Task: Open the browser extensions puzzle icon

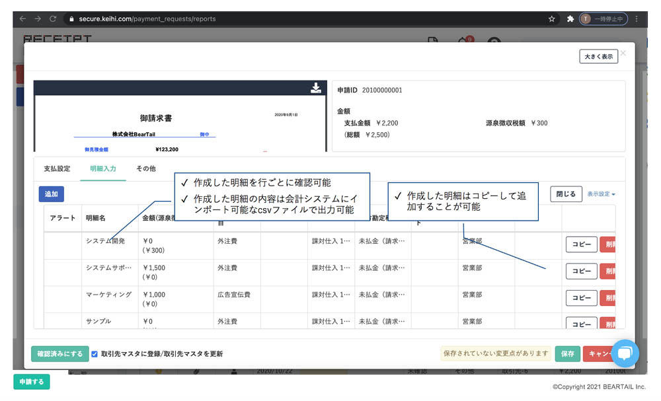Action: click(570, 19)
